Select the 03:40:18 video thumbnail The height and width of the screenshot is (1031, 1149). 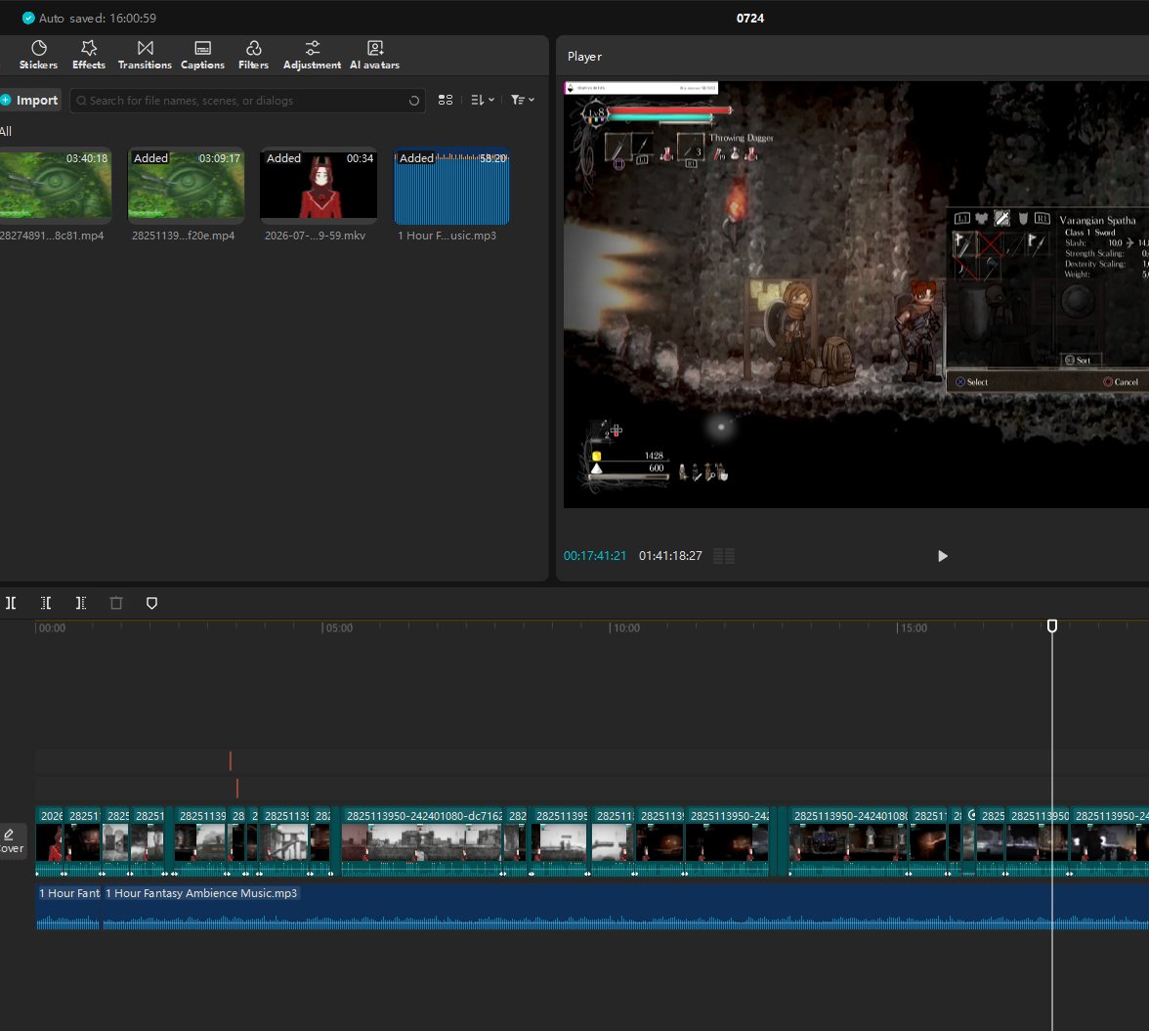coord(56,185)
